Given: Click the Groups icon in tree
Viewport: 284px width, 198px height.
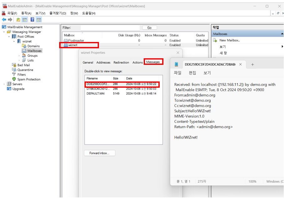Looking at the screenshot, I should (x=24, y=55).
